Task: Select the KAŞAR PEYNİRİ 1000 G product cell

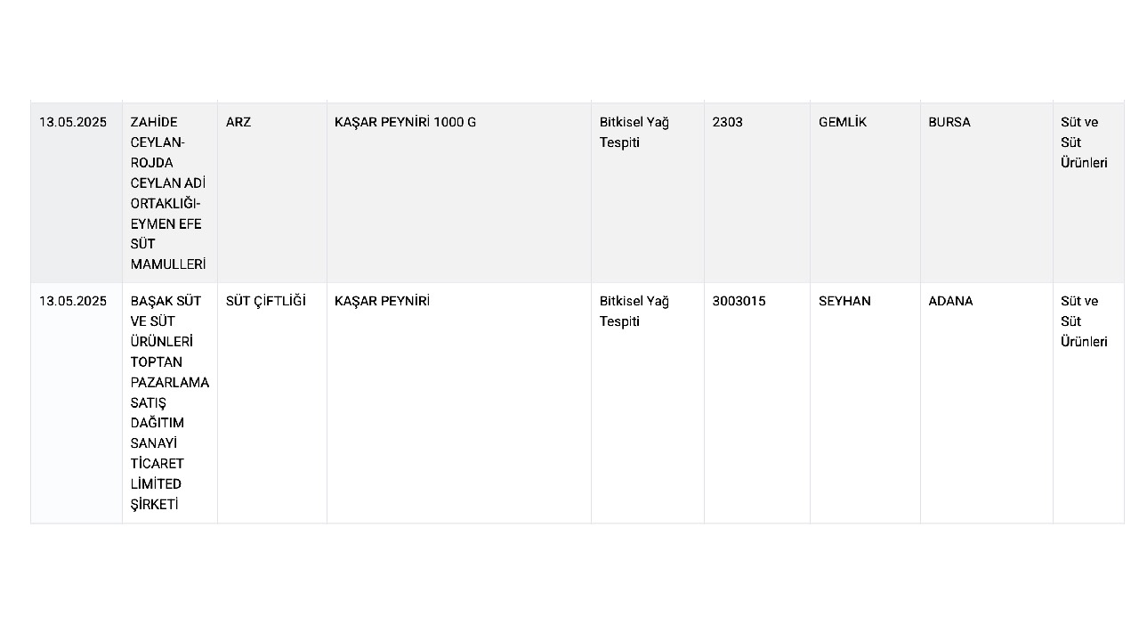Action: (458, 193)
